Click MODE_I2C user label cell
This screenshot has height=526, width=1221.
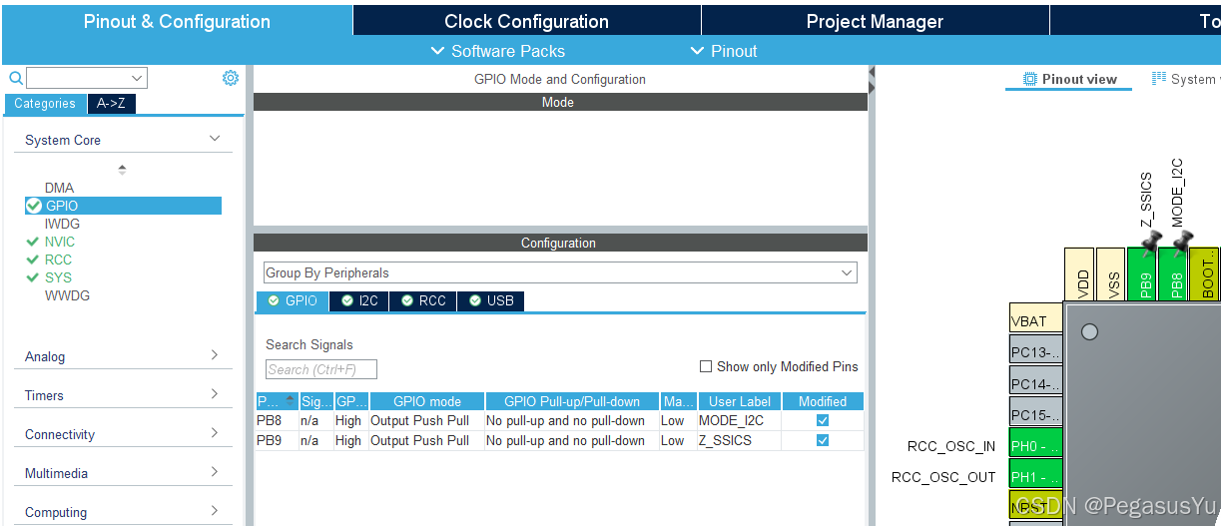coord(739,420)
